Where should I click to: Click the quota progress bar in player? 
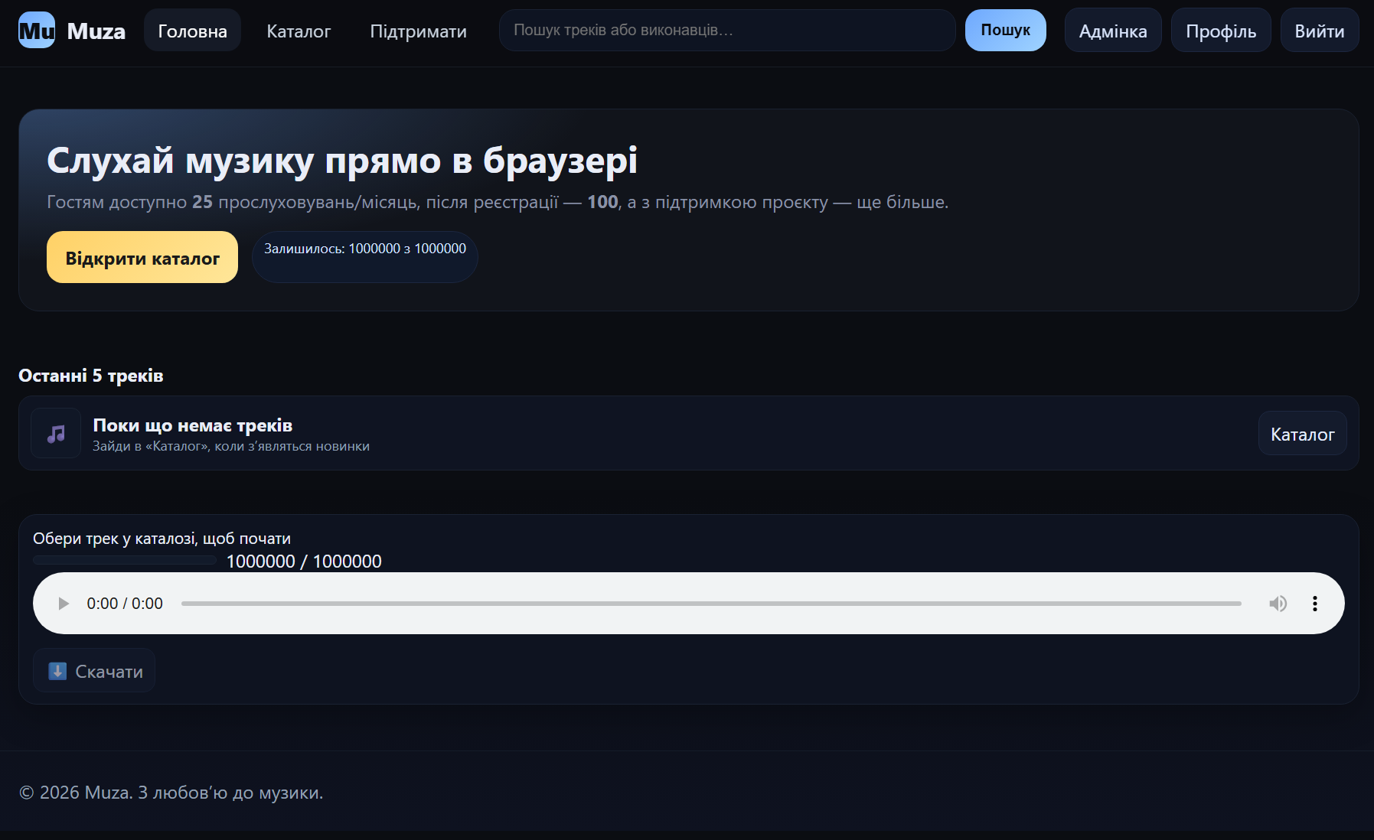pos(125,561)
